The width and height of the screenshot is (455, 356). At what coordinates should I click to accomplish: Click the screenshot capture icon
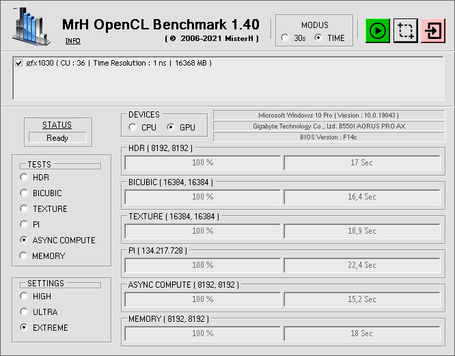click(x=405, y=31)
